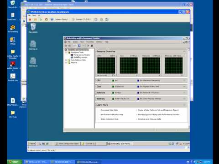
Task: Expand the Network details section
Action: tap(184, 92)
